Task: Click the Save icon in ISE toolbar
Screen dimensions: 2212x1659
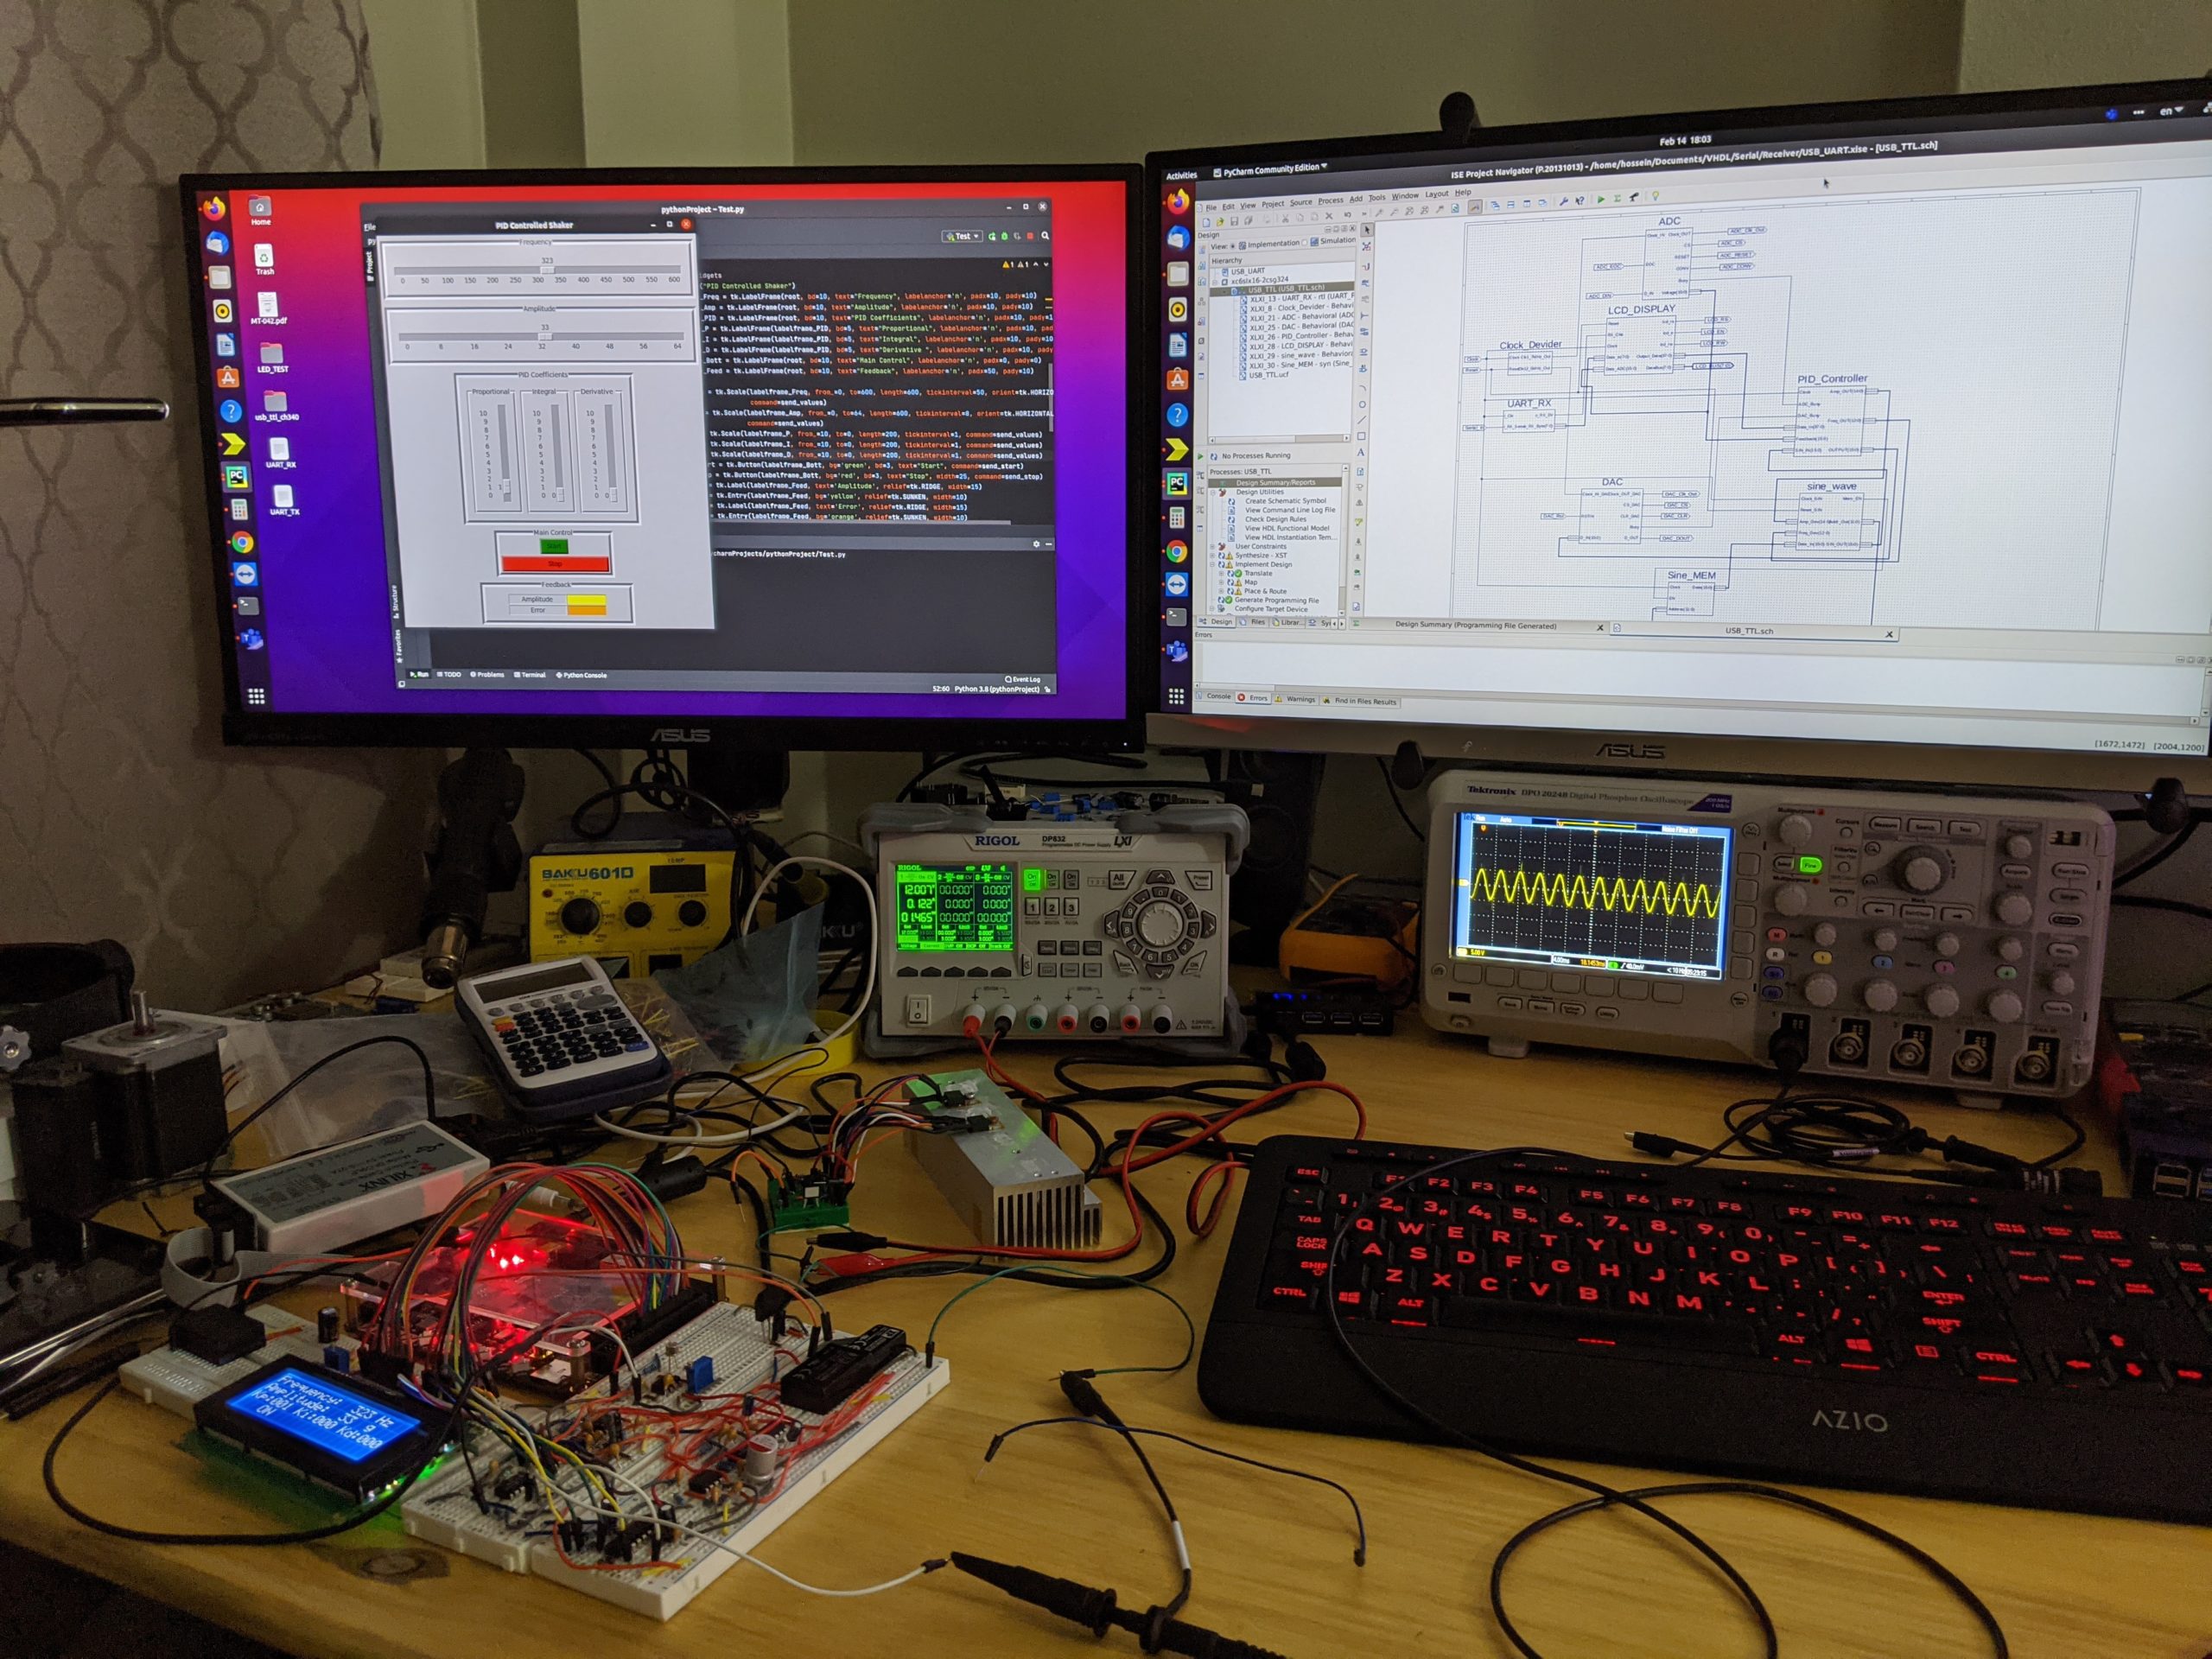Action: 1234,221
